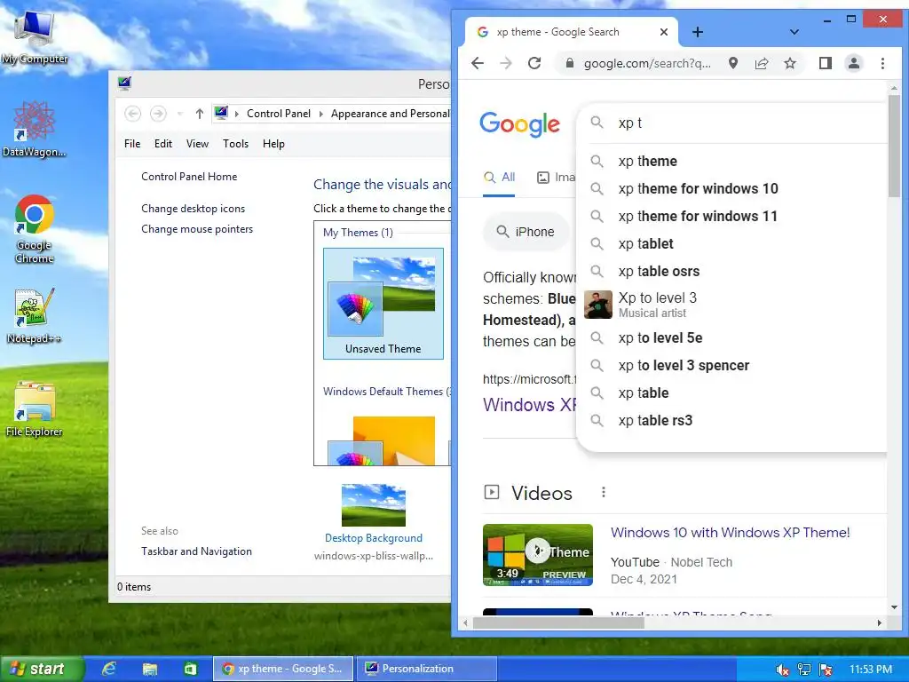Launch Google Chrome from desktop
Viewport: 909px width, 682px height.
coord(35,228)
